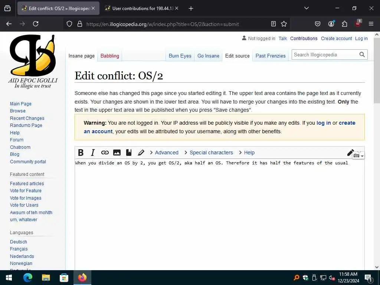The width and height of the screenshot is (380, 285).
Task: Open Featured articles link
Action: (27, 183)
